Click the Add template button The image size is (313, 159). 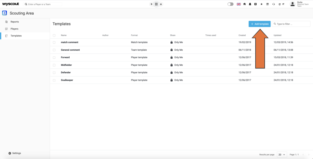(x=260, y=24)
